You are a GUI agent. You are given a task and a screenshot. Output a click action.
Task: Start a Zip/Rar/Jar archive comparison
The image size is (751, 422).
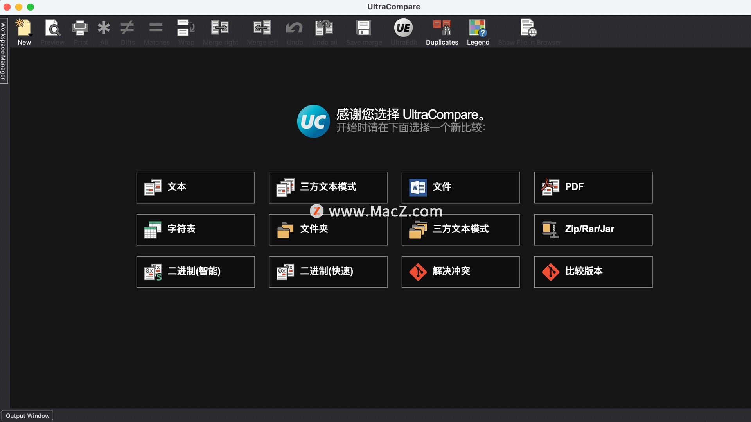coord(593,230)
